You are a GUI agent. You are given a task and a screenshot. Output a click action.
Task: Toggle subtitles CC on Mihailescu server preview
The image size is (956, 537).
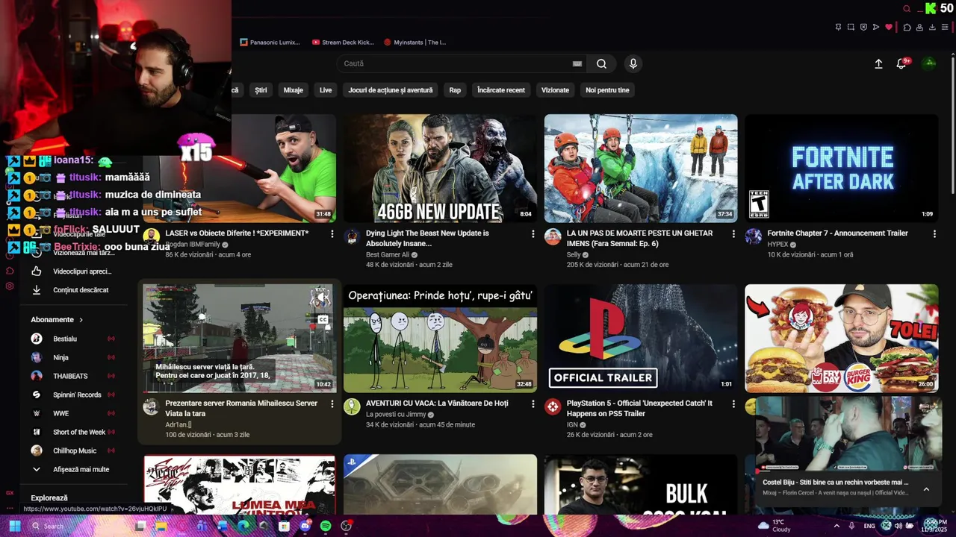[x=323, y=320]
